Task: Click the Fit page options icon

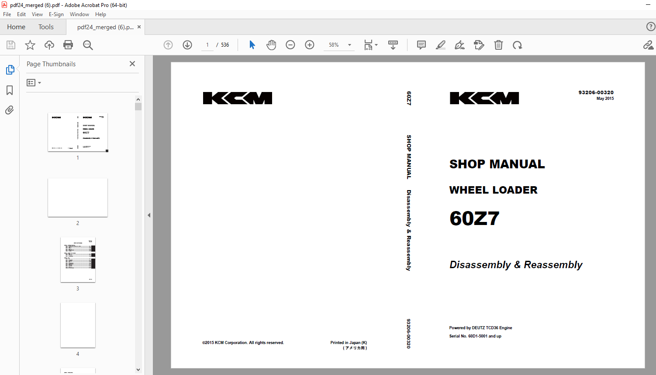Action: point(368,45)
